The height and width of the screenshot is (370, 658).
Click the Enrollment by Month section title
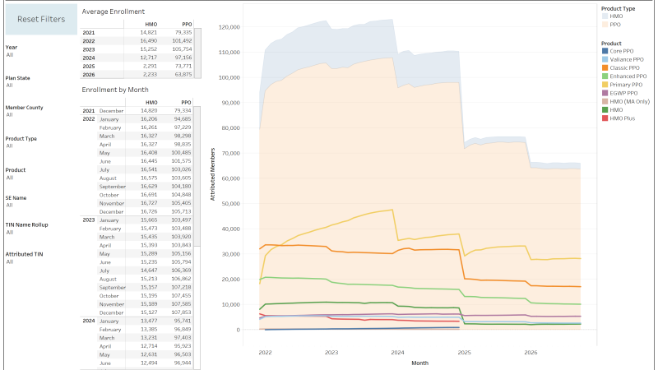coord(115,90)
